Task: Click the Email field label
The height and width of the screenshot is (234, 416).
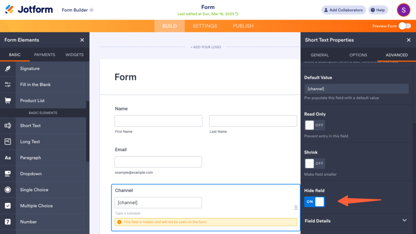Action: [121, 150]
